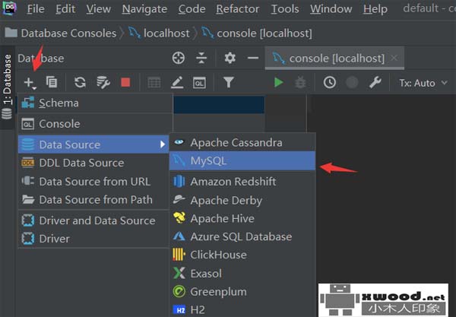Screen dimensions: 456x317
Task: Open the Tx: Auto dropdown
Action: pos(423,83)
